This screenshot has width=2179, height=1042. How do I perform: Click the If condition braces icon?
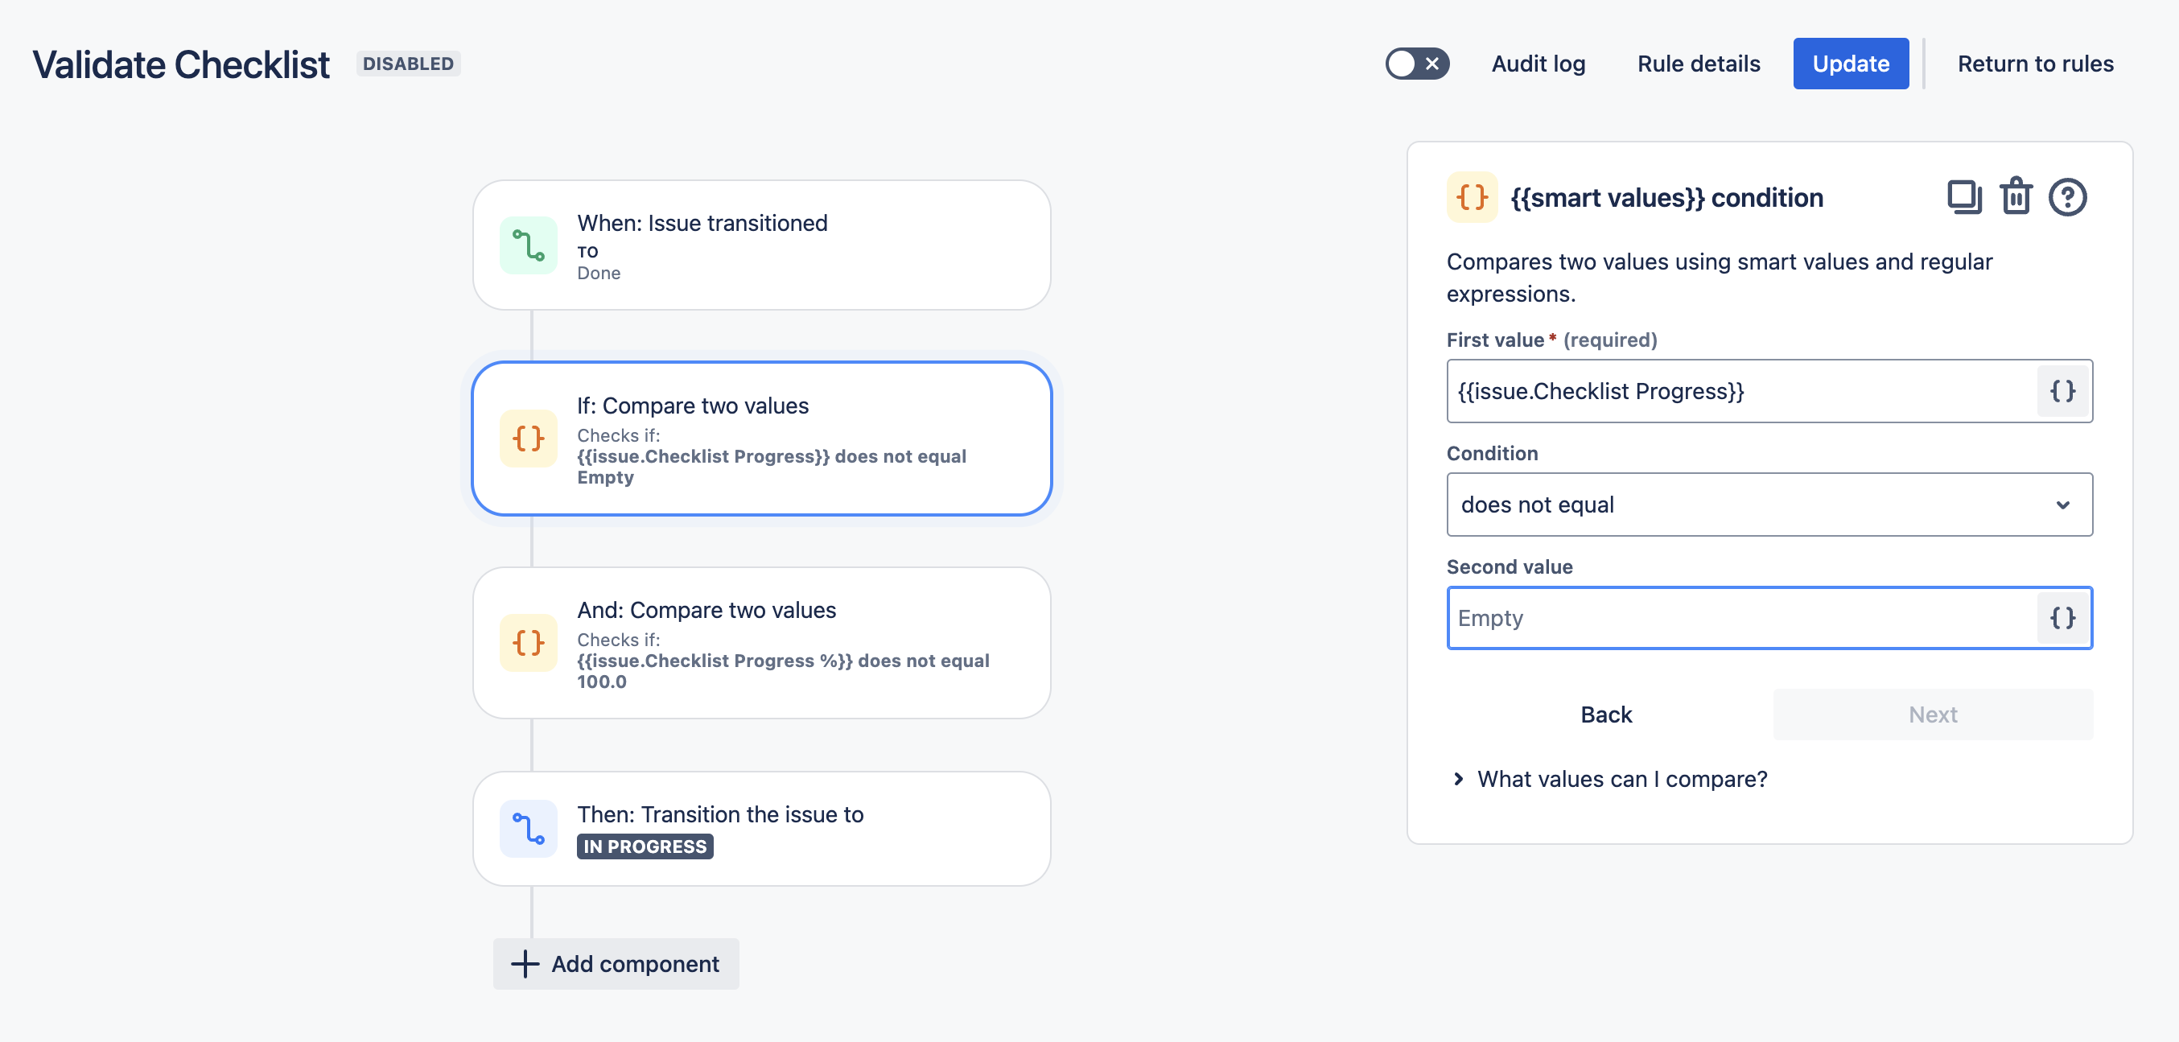[529, 438]
